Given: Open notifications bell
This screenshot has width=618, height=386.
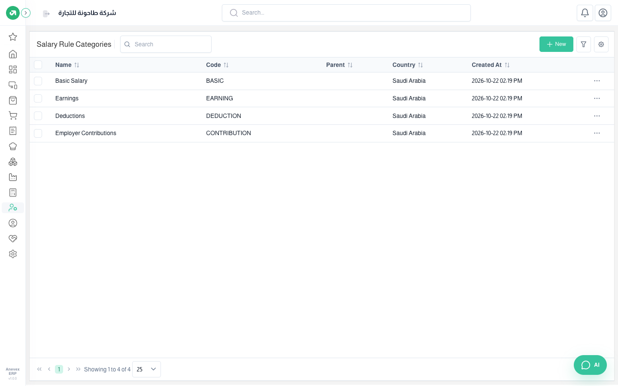Looking at the screenshot, I should (585, 13).
